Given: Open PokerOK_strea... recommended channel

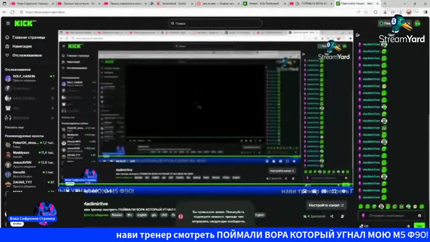Looking at the screenshot, I should pyautogui.click(x=30, y=145).
